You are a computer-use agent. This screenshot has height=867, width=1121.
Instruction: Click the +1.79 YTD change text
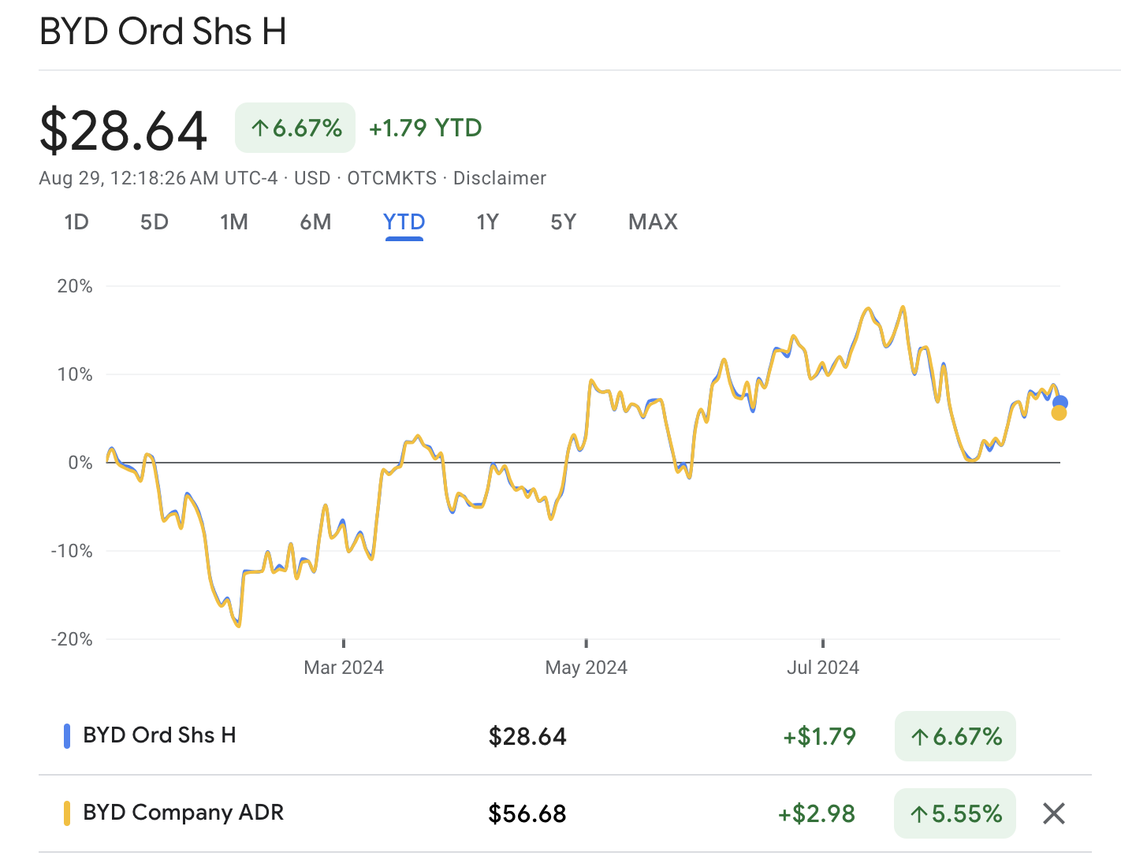click(x=426, y=128)
